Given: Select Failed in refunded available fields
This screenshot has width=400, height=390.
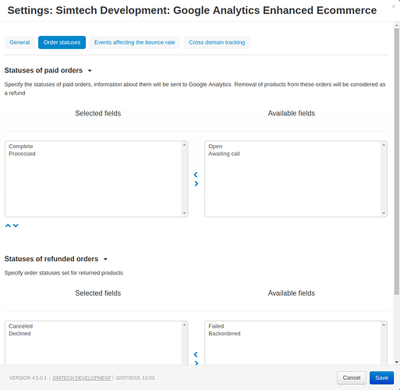Looking at the screenshot, I should coord(216,326).
